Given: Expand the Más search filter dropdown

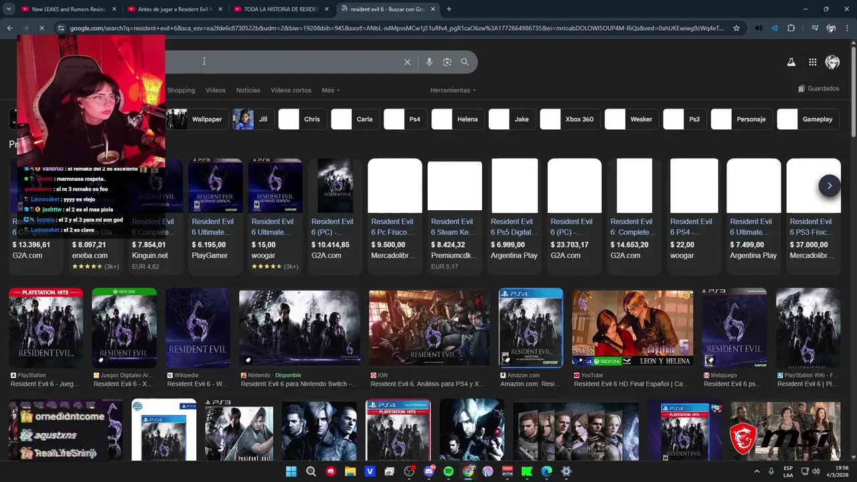Looking at the screenshot, I should click(x=331, y=90).
